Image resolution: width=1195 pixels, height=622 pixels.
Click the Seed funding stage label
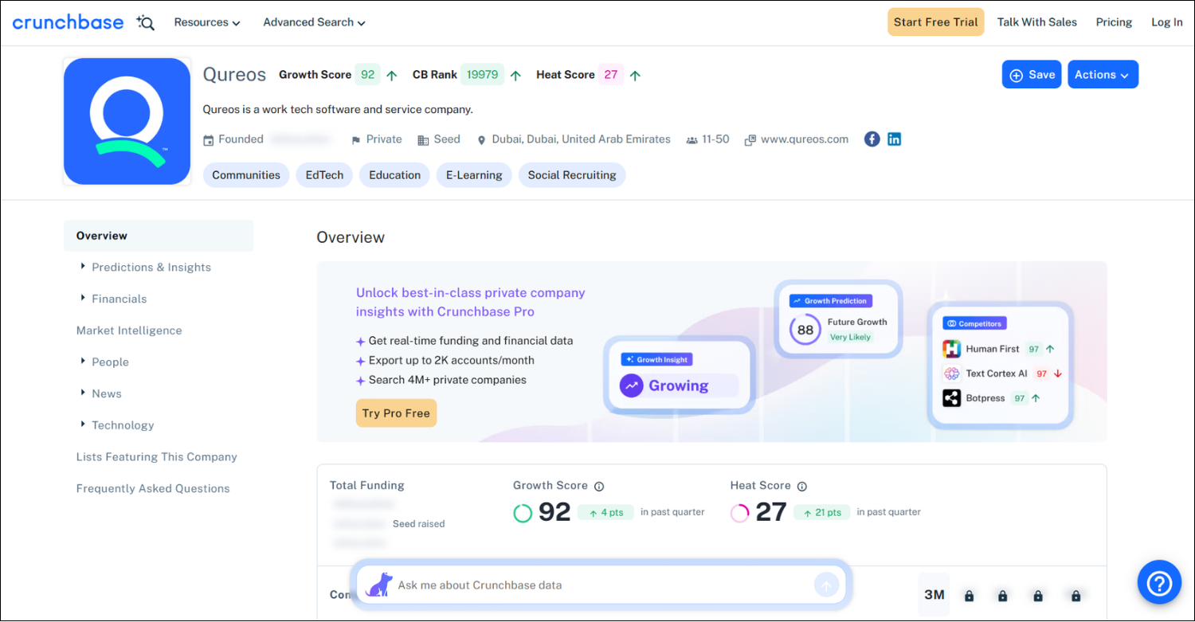coord(447,139)
